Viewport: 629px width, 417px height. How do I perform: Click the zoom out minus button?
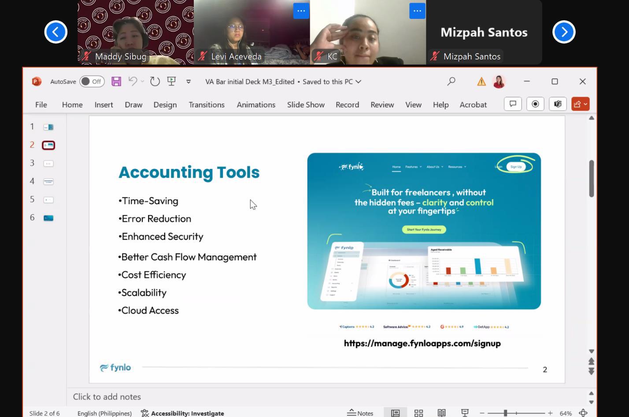point(482,413)
